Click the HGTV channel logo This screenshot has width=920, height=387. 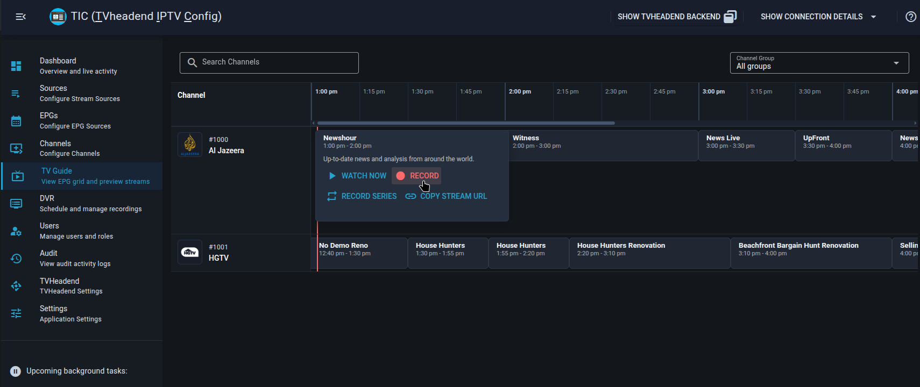[x=190, y=252]
